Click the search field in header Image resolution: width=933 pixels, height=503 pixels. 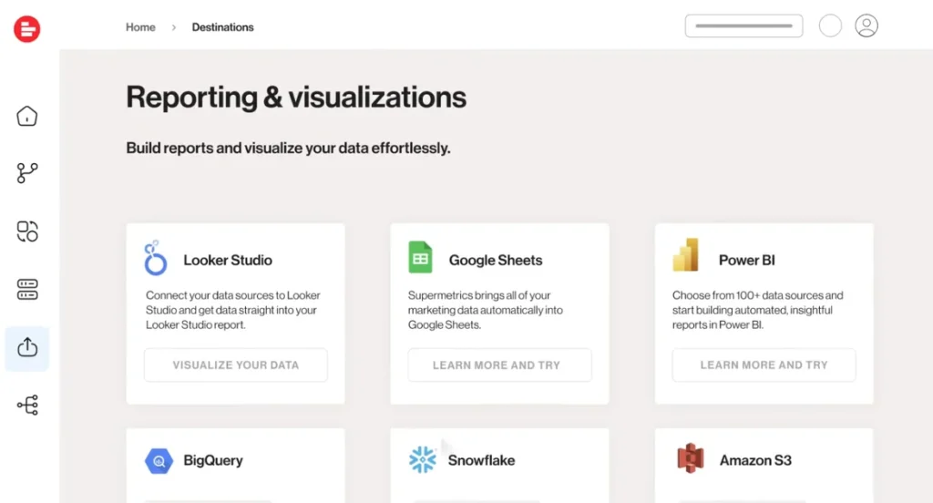[x=743, y=26]
